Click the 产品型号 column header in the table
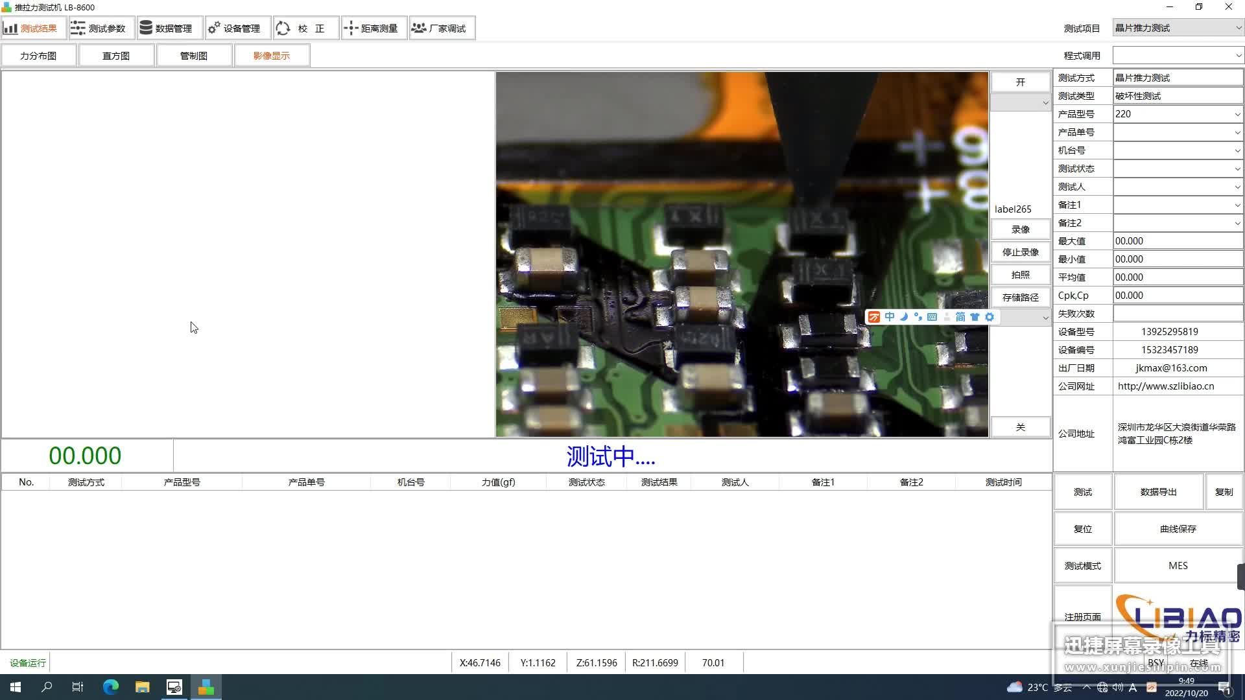This screenshot has height=700, width=1245. tap(182, 482)
